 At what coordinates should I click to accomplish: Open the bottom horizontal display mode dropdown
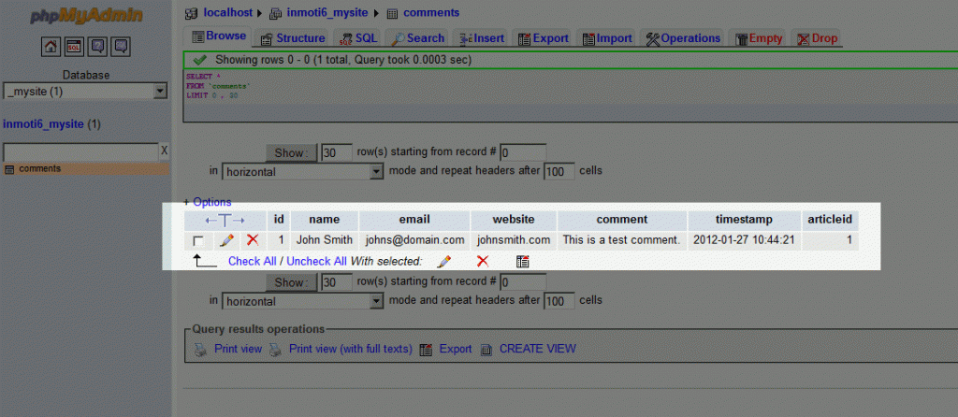point(376,302)
